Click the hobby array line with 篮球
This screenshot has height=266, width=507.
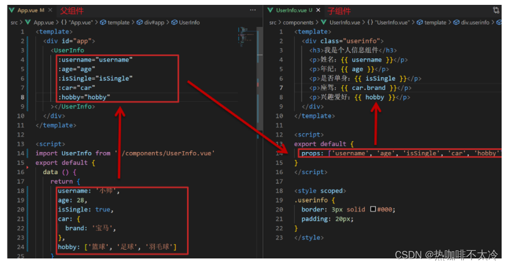(117, 247)
